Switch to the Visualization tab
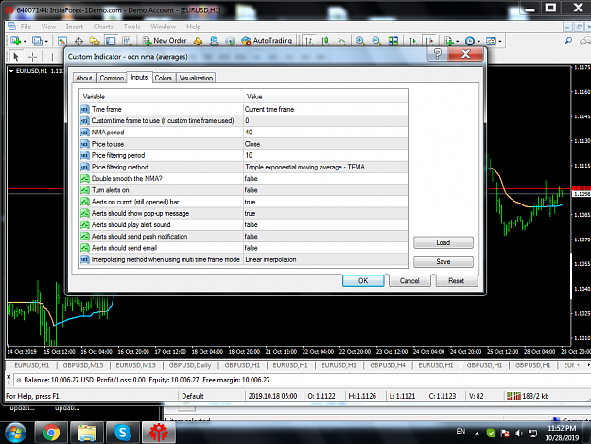This screenshot has height=444, width=591. tap(196, 78)
